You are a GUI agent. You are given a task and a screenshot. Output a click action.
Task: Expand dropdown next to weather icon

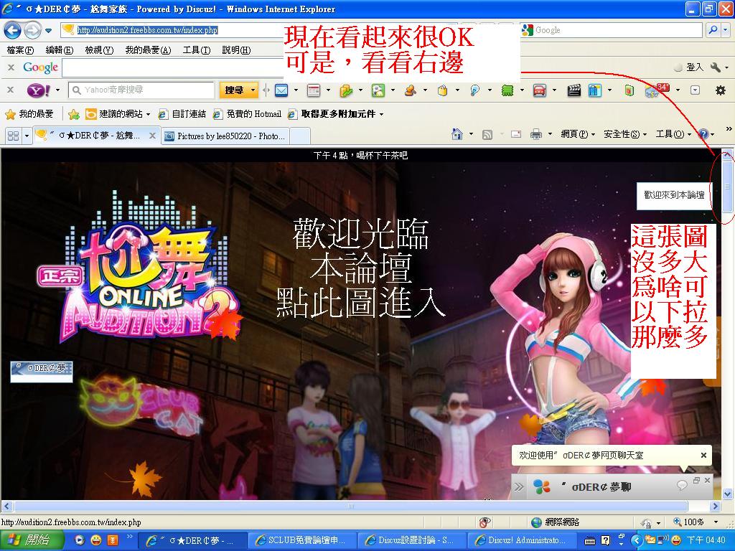(x=678, y=90)
